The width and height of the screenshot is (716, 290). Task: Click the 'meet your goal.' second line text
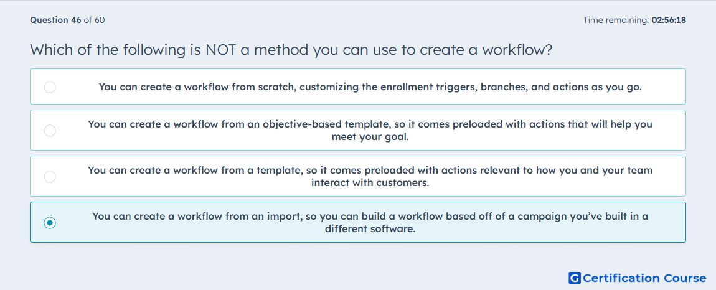pos(370,136)
